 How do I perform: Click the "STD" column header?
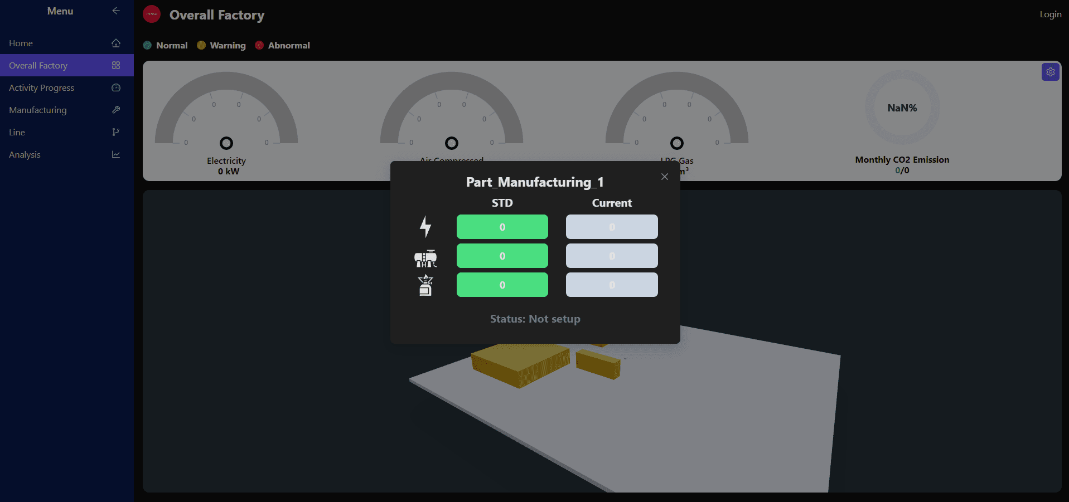(x=502, y=203)
